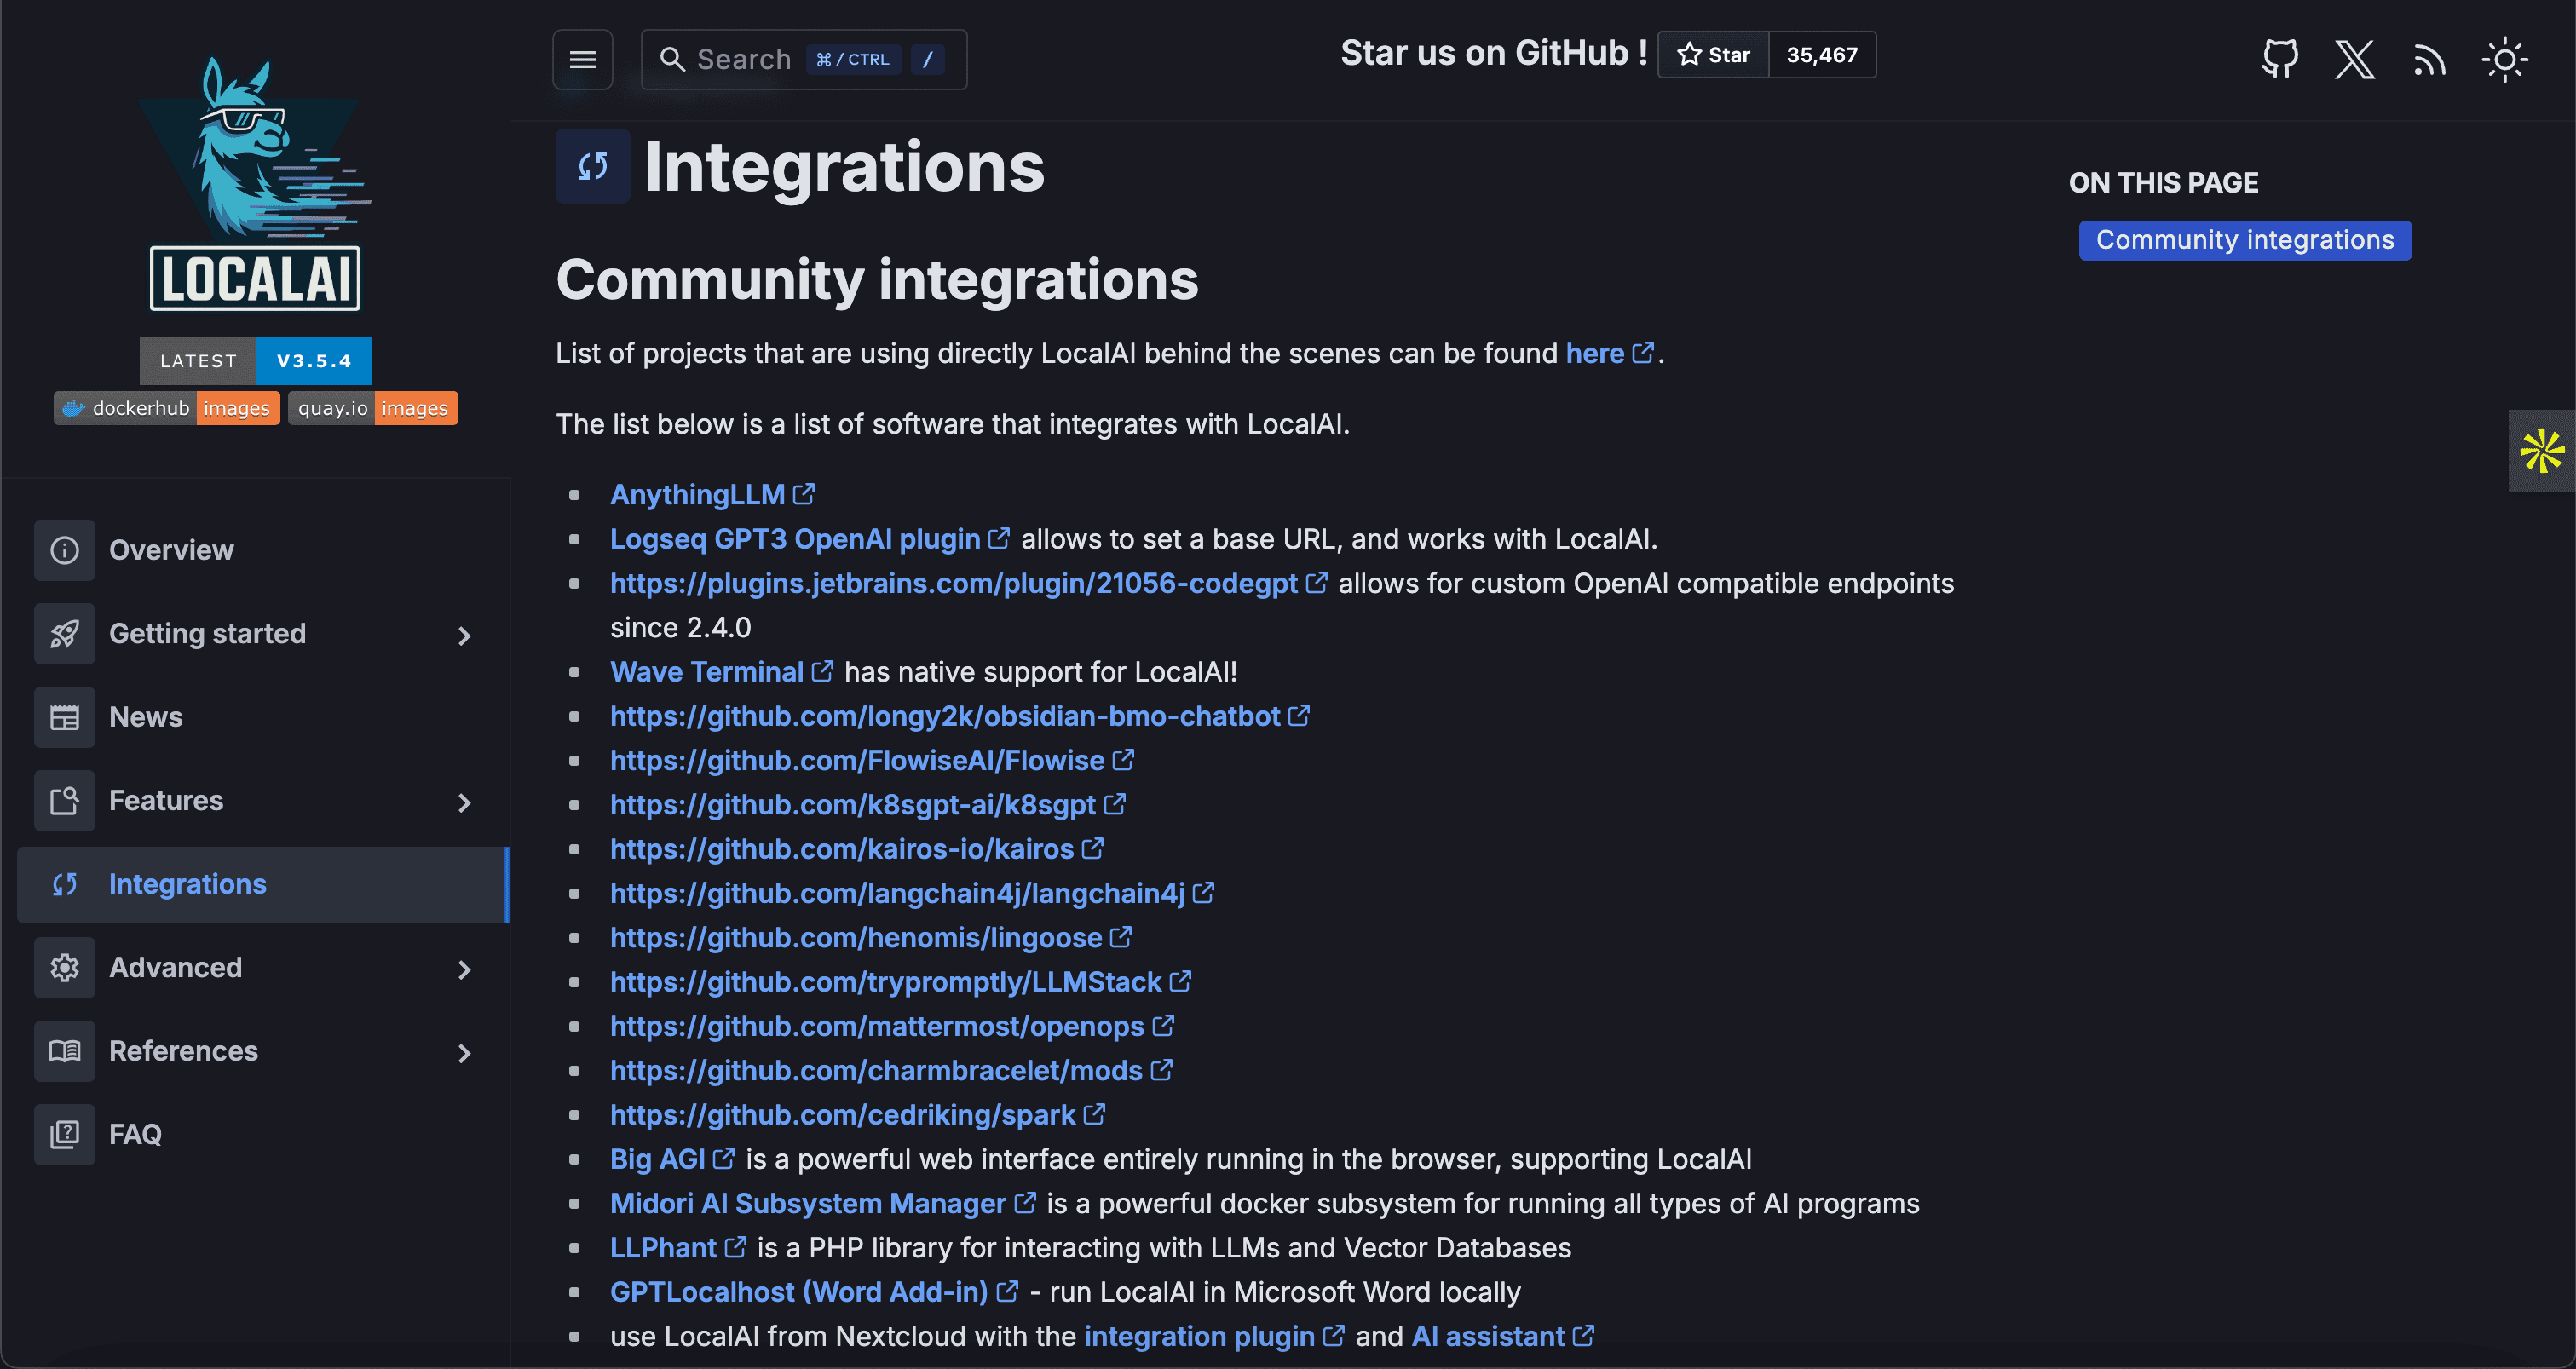Click the References book icon

pyautogui.click(x=65, y=1051)
